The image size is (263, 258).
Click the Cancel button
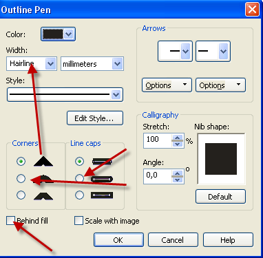click(173, 240)
